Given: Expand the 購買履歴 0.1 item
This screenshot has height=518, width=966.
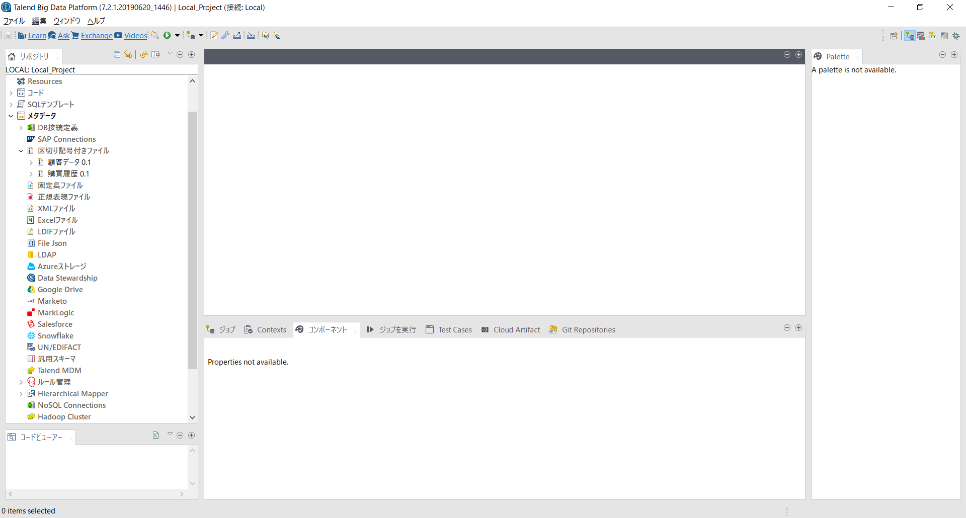Looking at the screenshot, I should 31,174.
